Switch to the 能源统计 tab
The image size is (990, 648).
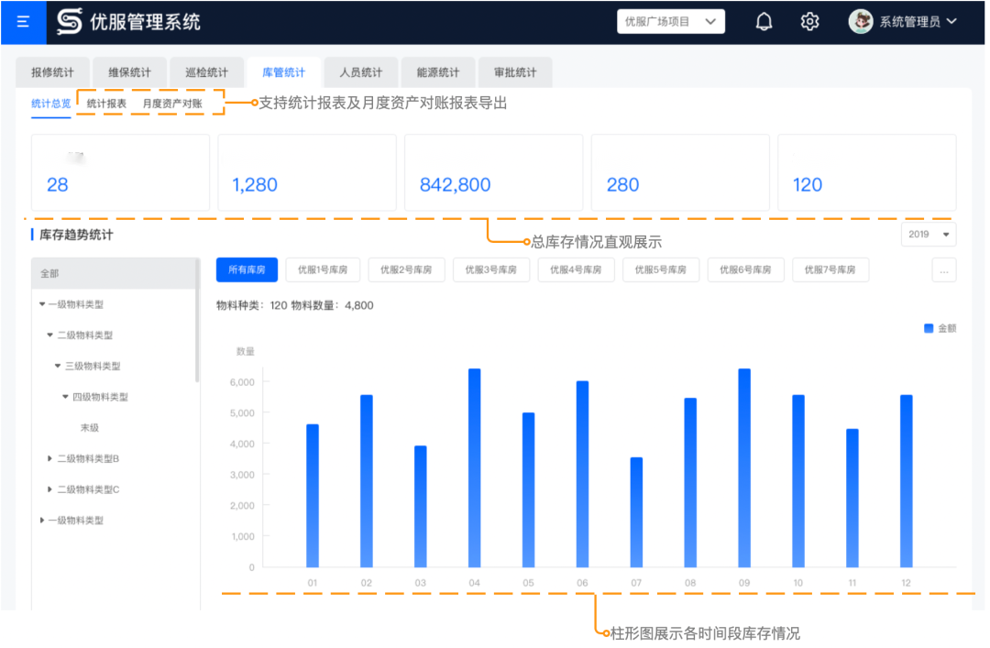pos(437,72)
